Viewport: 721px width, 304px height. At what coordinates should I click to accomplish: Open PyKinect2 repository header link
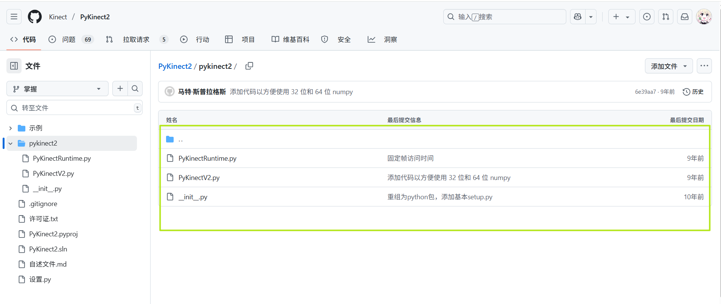(x=95, y=17)
